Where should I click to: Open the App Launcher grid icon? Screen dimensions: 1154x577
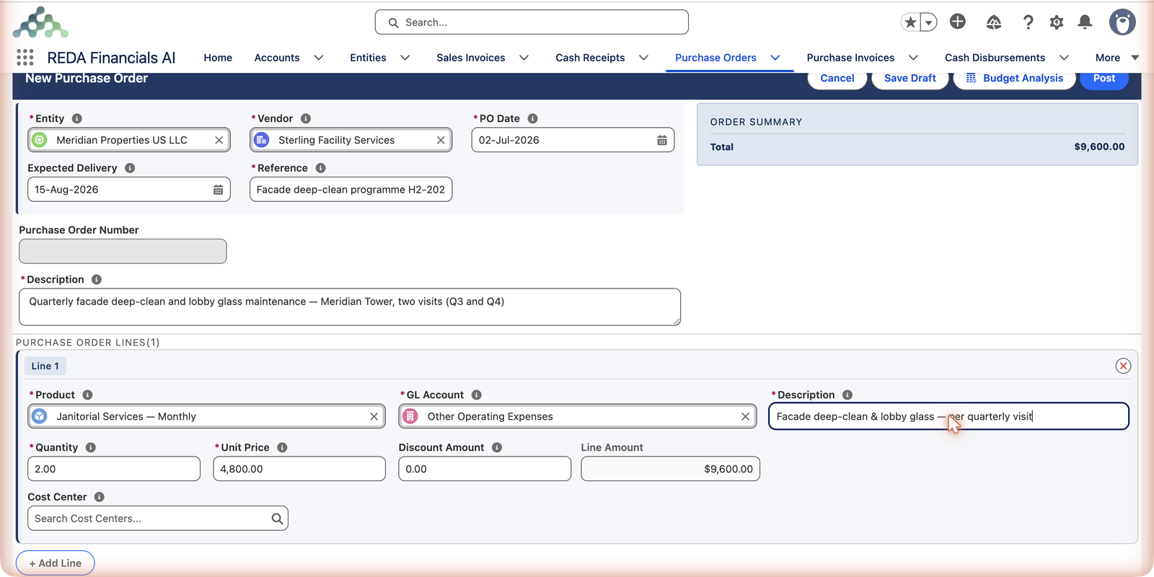coord(25,58)
